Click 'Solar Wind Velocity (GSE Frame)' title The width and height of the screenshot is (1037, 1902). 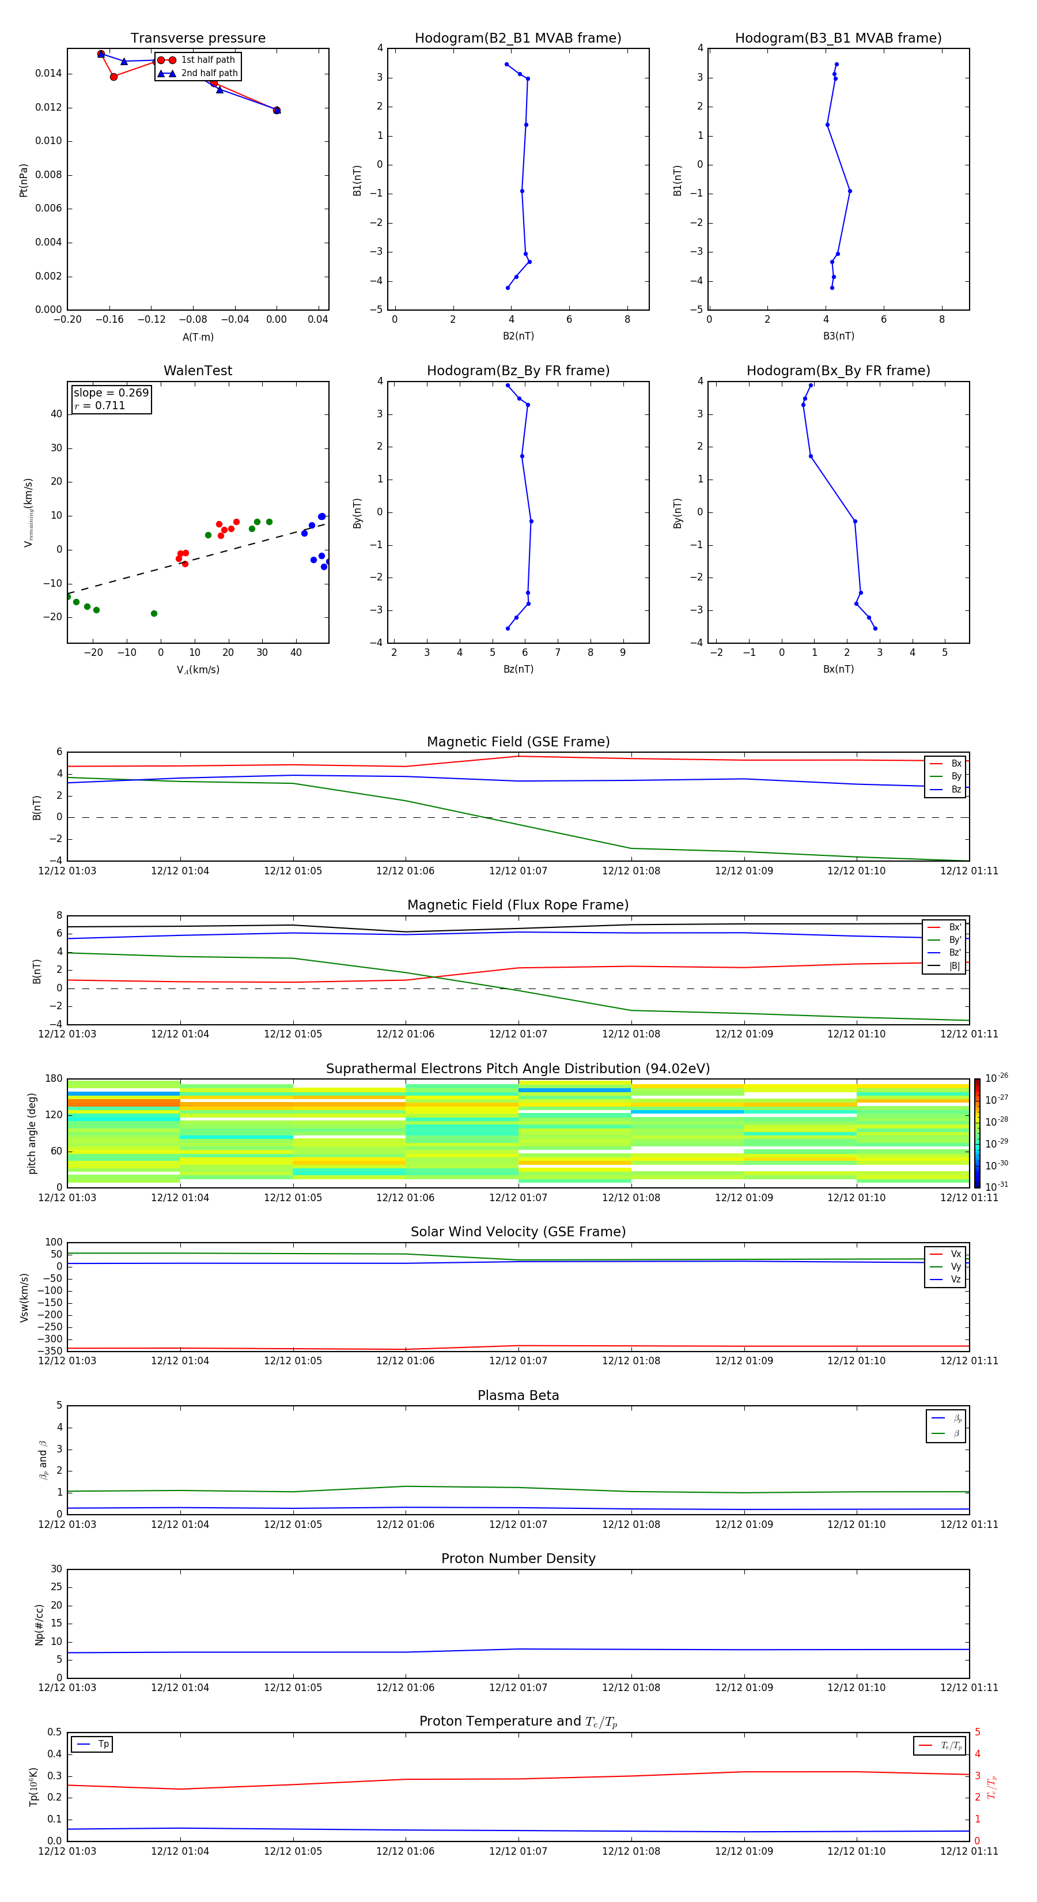click(518, 1232)
